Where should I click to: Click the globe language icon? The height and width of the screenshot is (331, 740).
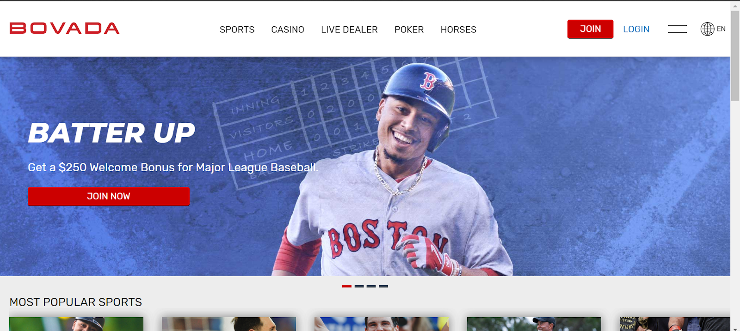click(x=707, y=29)
